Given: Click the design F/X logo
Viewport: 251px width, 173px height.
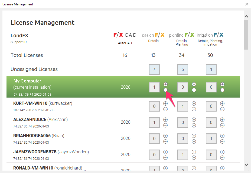Looking at the screenshot, I should tap(153, 35).
